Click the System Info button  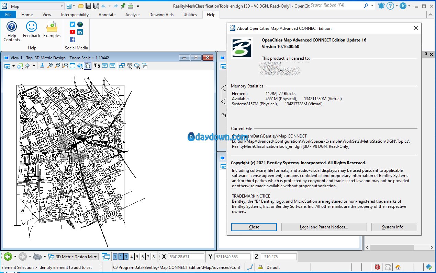[x=394, y=227]
